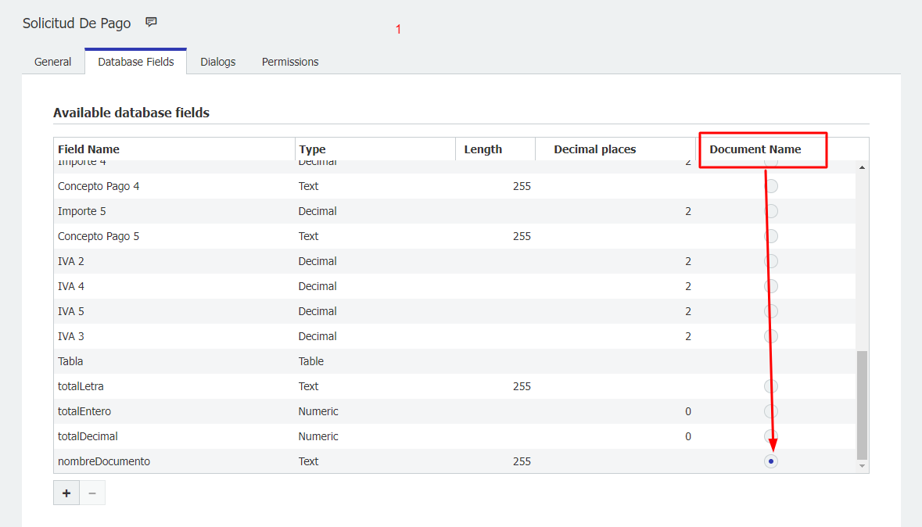Set totalLetra as the document name
Viewport: 922px width, 527px height.
coord(771,386)
